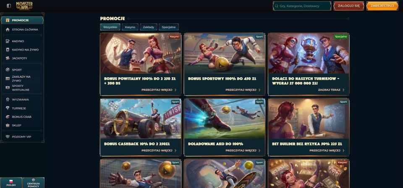Filter promotions by Kasyno tab
The image size is (403, 188).
tap(130, 27)
